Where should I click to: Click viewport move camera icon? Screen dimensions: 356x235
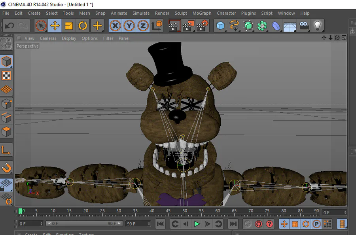324,38
